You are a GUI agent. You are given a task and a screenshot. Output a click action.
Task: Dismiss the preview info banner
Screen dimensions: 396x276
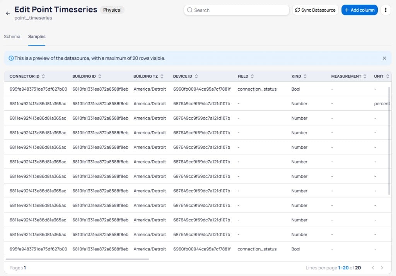[384, 58]
